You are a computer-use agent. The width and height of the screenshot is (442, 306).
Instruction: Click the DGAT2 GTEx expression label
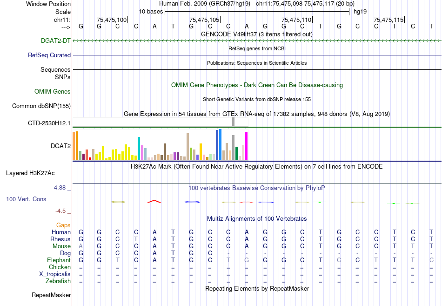coord(60,146)
